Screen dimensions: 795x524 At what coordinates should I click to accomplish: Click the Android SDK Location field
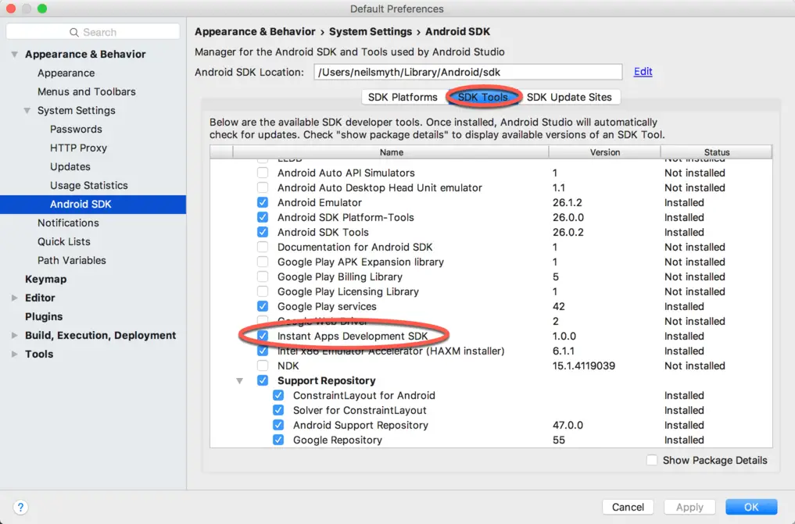(467, 72)
